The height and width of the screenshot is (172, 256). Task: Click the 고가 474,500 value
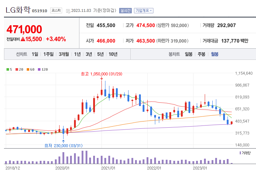click(146, 26)
